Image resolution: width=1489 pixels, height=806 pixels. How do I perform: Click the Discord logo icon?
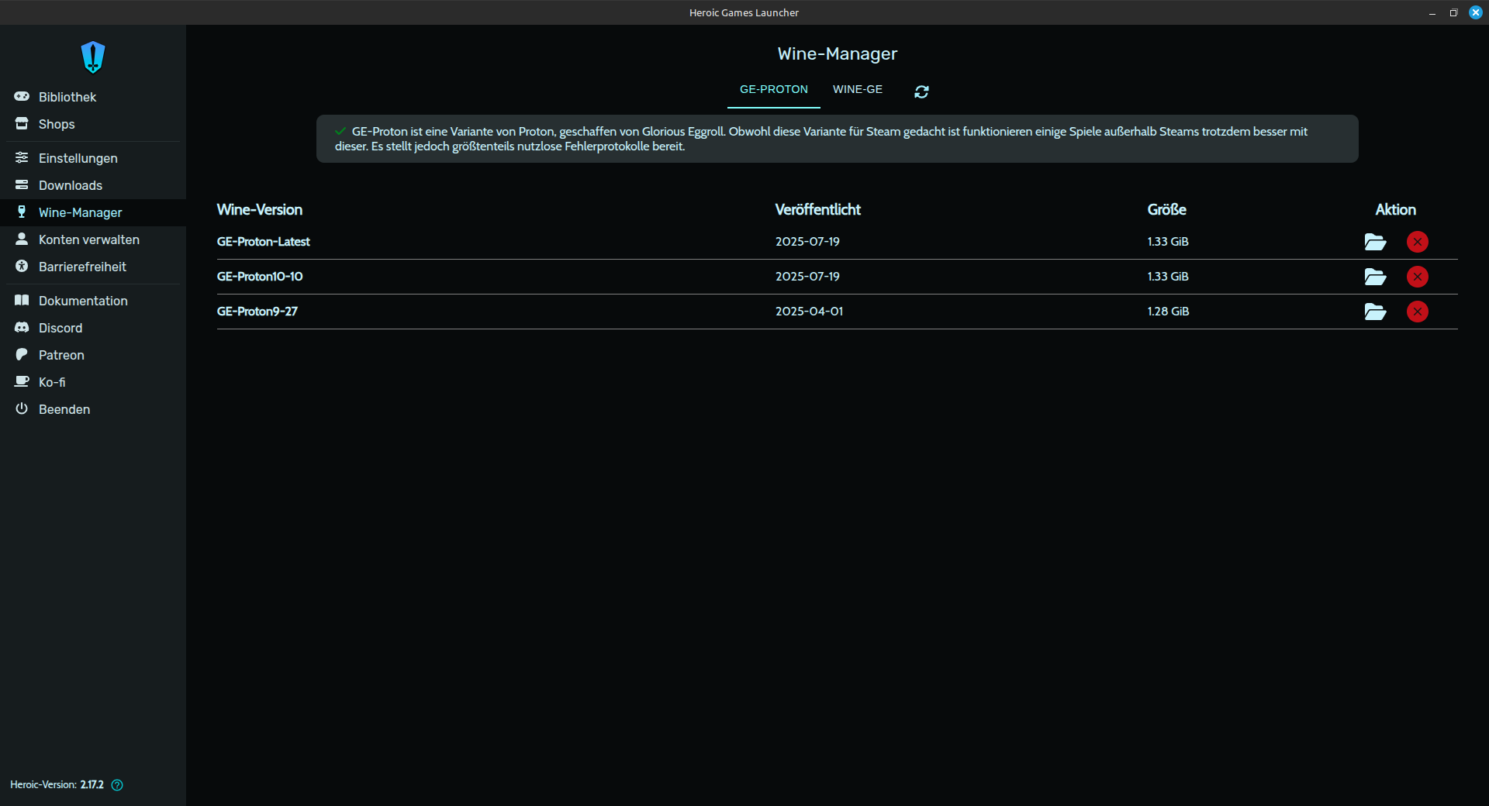coord(22,327)
